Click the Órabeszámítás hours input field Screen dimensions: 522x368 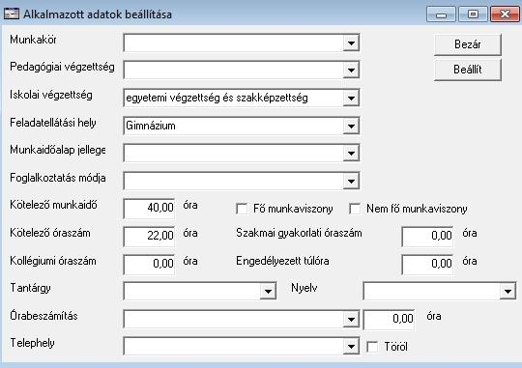coord(389,320)
